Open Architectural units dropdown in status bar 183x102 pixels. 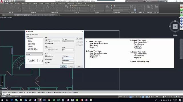point(169,97)
